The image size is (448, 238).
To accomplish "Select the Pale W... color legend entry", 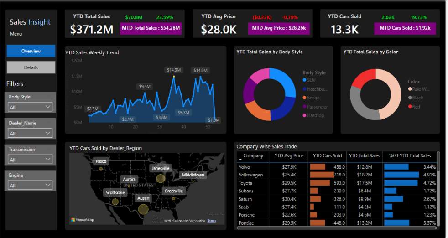I will click(x=419, y=89).
